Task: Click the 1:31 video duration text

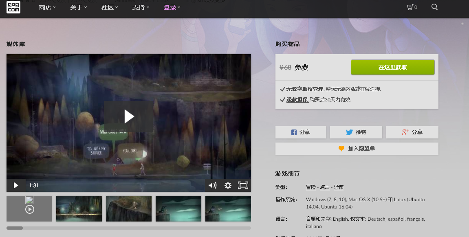Action: click(x=33, y=185)
